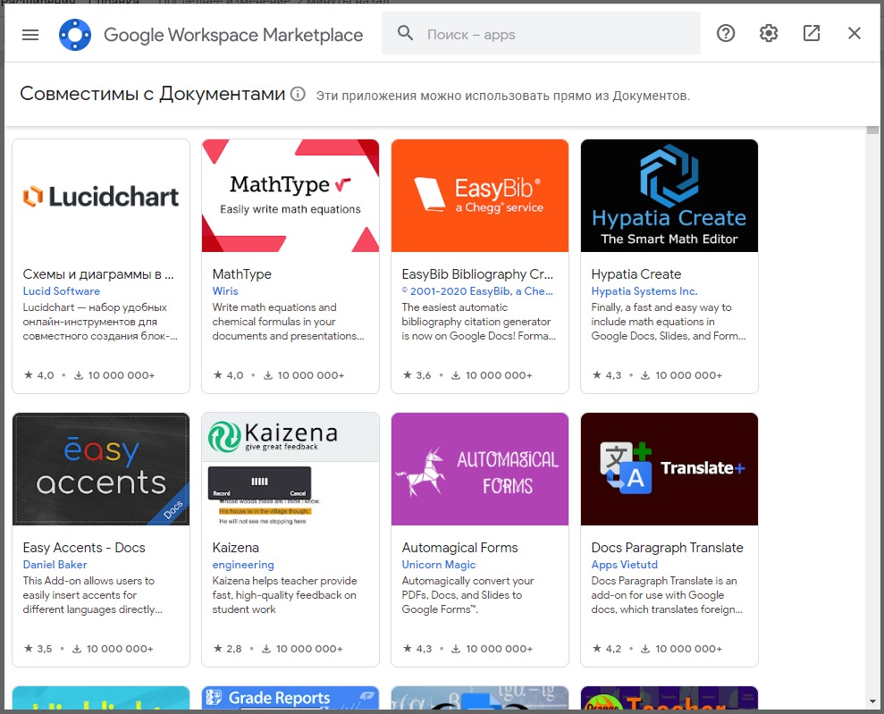884x714 pixels.
Task: Open the MathType app title
Action: tap(242, 274)
